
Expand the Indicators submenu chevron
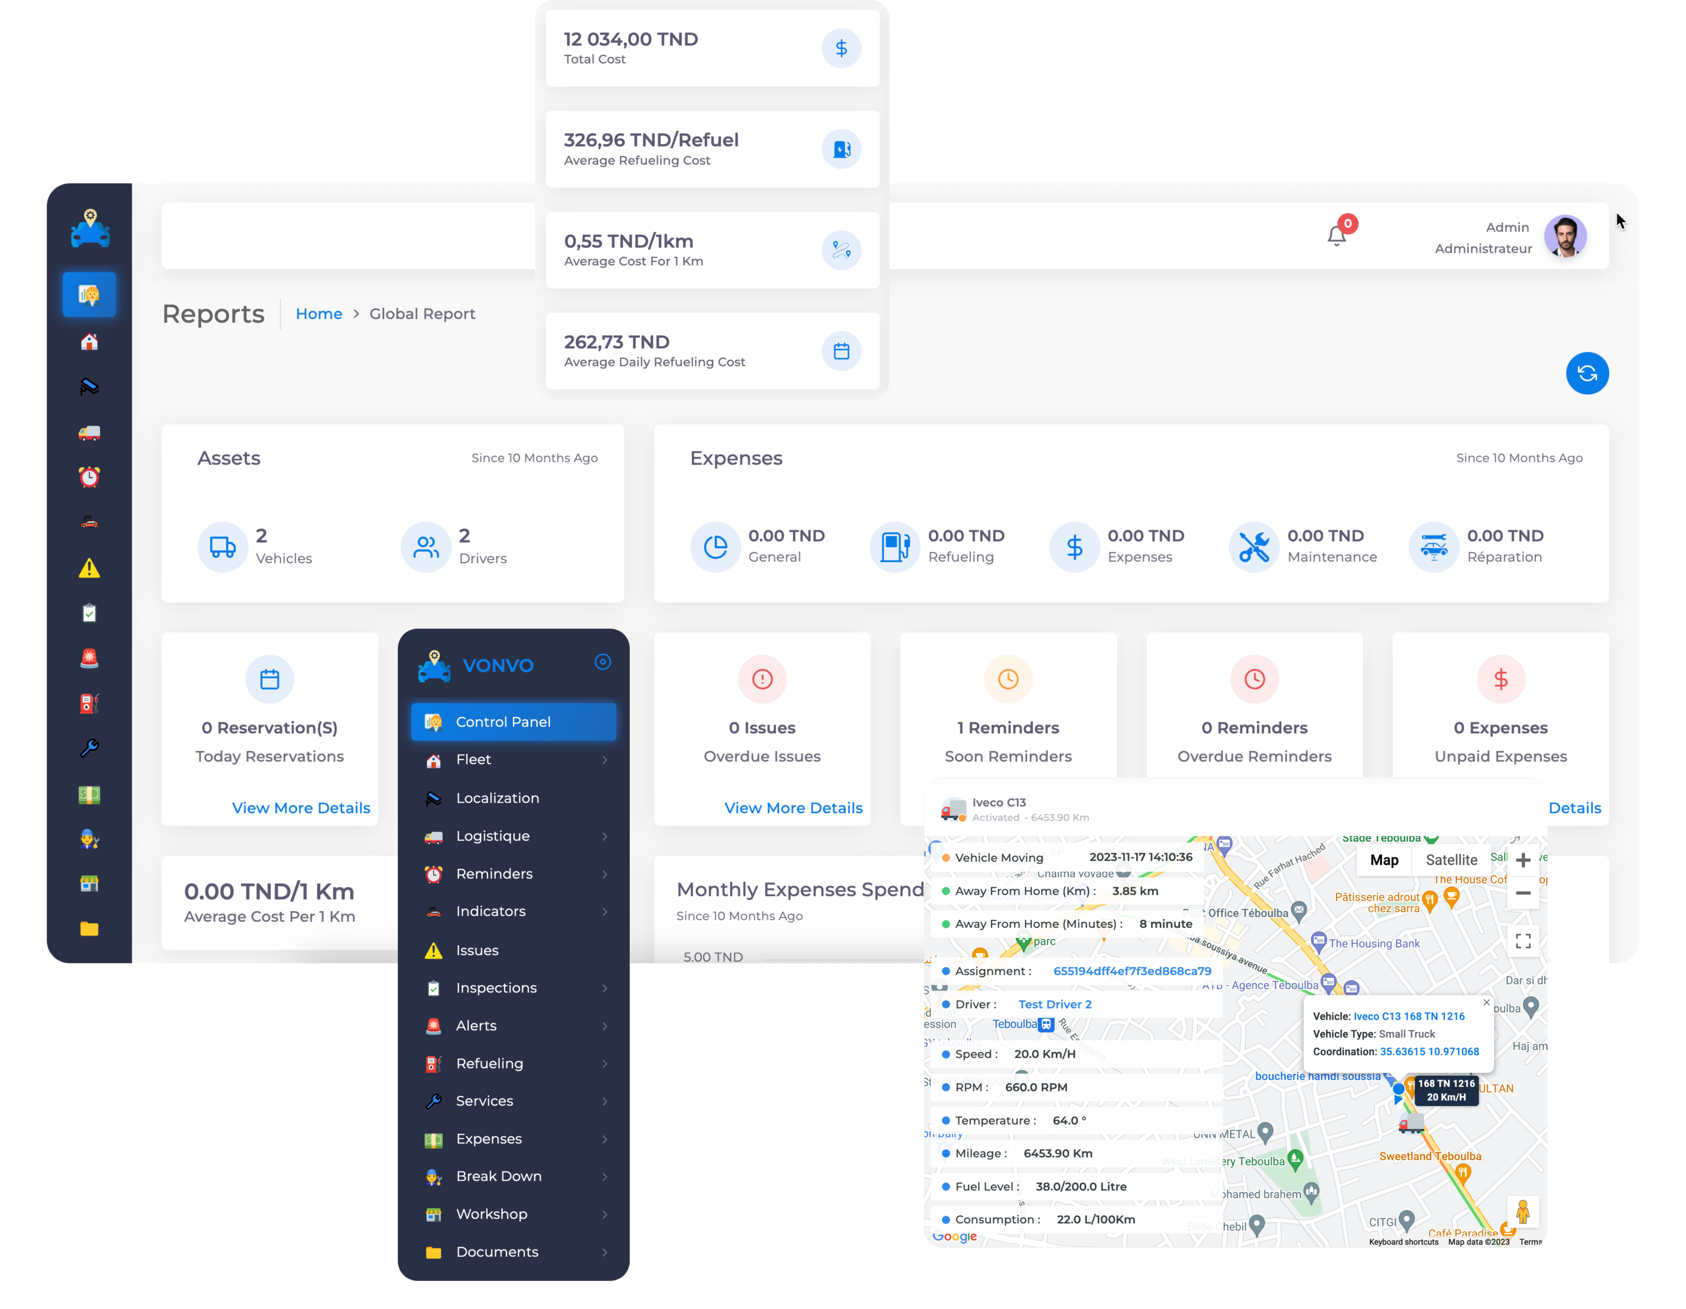click(x=604, y=912)
